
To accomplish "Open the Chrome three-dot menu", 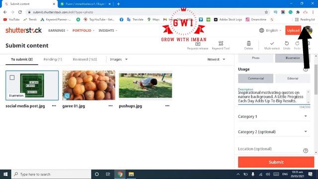I will [x=313, y=12].
